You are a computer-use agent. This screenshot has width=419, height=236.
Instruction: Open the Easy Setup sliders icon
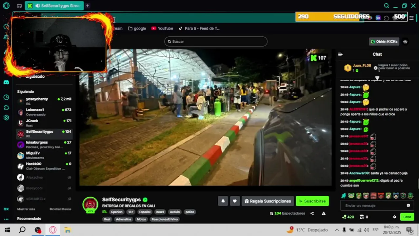(x=411, y=18)
